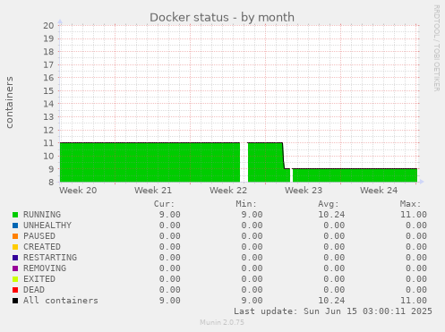Click the Last update timestamp text
Viewport: 445px width, 332px height.
tap(333, 311)
